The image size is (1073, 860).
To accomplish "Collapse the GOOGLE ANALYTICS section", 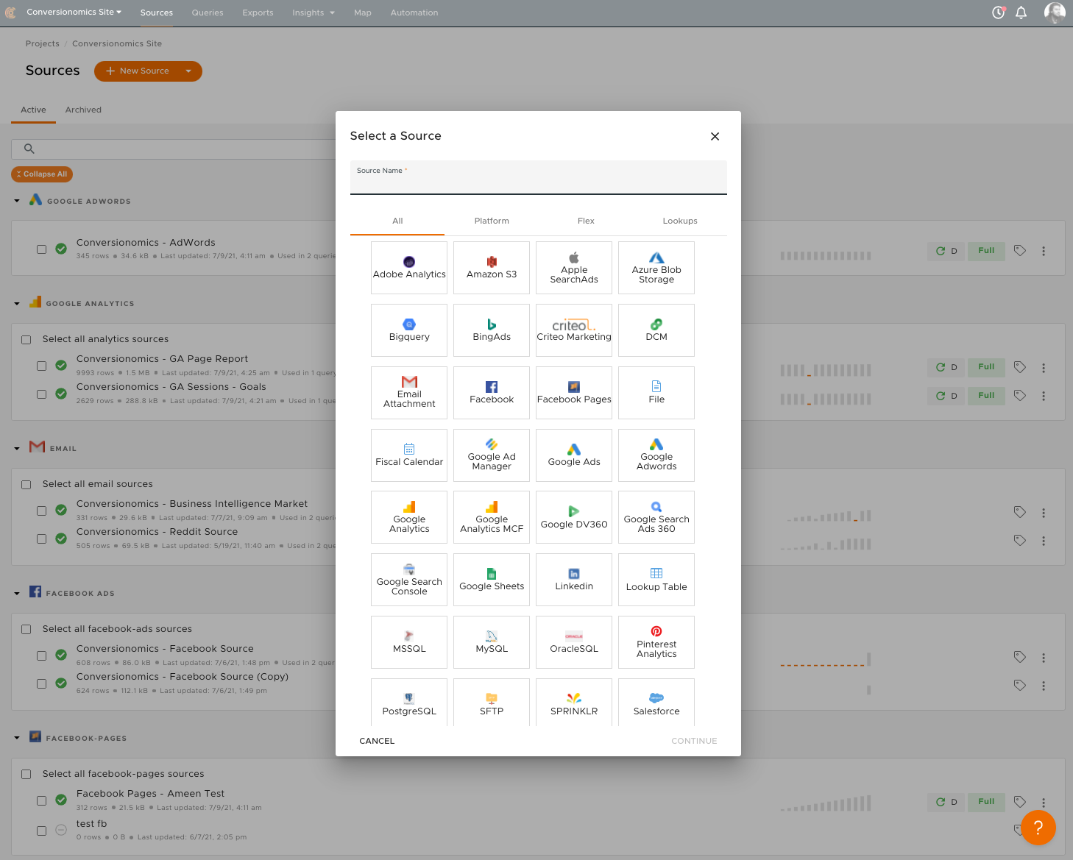I will click(x=16, y=302).
